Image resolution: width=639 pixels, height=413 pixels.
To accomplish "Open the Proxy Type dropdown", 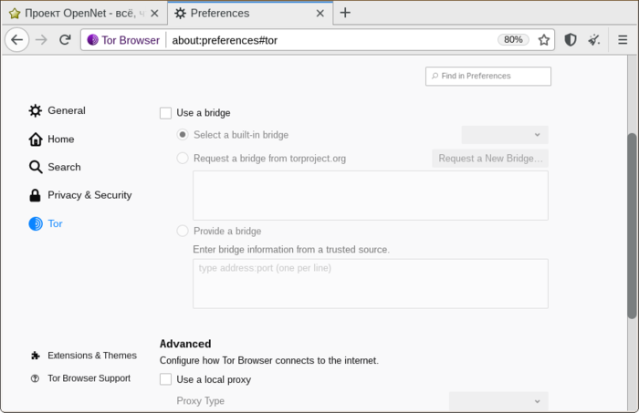I will tap(498, 401).
